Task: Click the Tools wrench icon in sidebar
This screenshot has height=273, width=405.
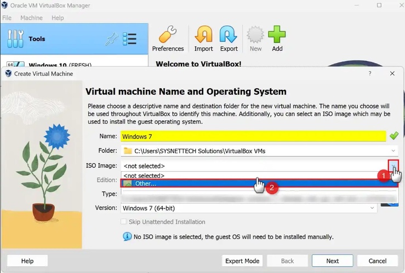Action: pyautogui.click(x=15, y=39)
